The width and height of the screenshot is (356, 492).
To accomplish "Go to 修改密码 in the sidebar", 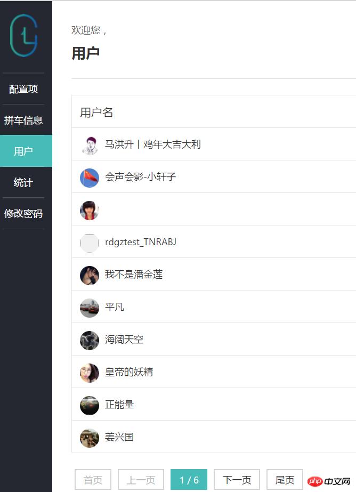I will [x=23, y=213].
